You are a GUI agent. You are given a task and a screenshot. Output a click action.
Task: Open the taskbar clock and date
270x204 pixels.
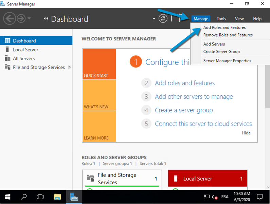click(242, 197)
